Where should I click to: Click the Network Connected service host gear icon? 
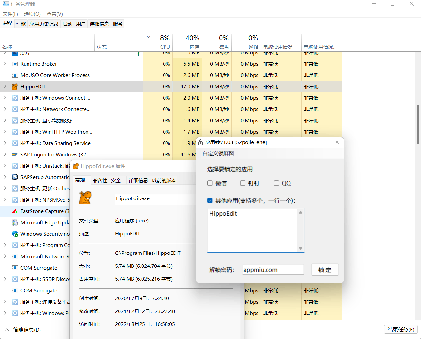15,109
